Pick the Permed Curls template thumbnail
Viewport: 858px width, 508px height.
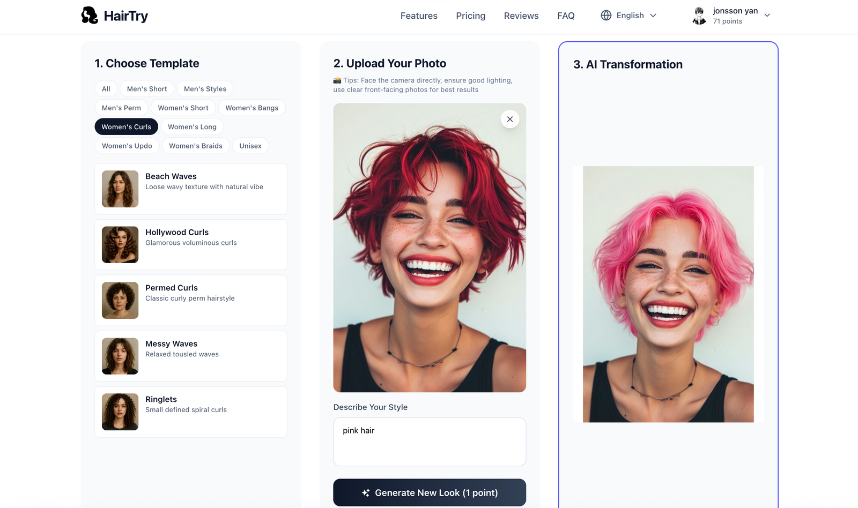[x=120, y=300]
